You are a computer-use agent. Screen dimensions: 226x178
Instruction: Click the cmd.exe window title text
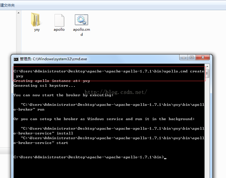pyautogui.click(x=53, y=59)
